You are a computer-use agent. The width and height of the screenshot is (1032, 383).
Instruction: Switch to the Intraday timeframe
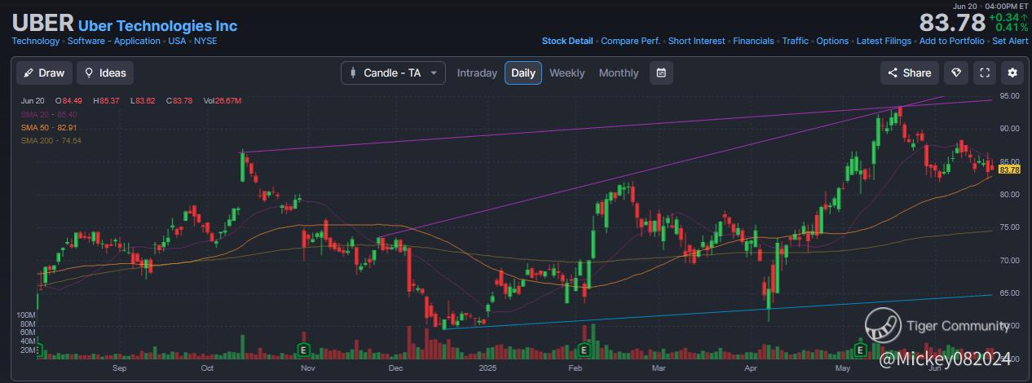pos(477,73)
